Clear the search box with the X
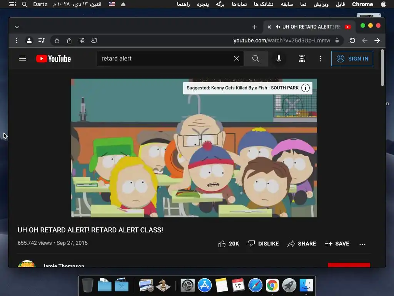Screen dimensions: 394x296 coord(237,59)
